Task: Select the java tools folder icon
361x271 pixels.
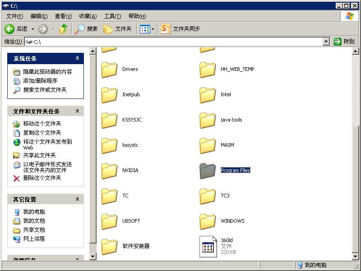Action: click(208, 120)
